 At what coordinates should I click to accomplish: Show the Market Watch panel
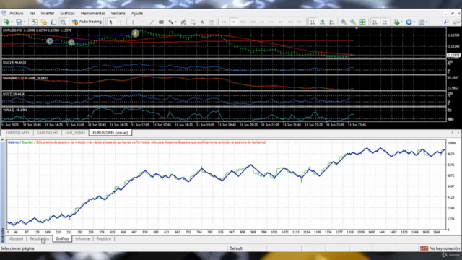click(35, 22)
